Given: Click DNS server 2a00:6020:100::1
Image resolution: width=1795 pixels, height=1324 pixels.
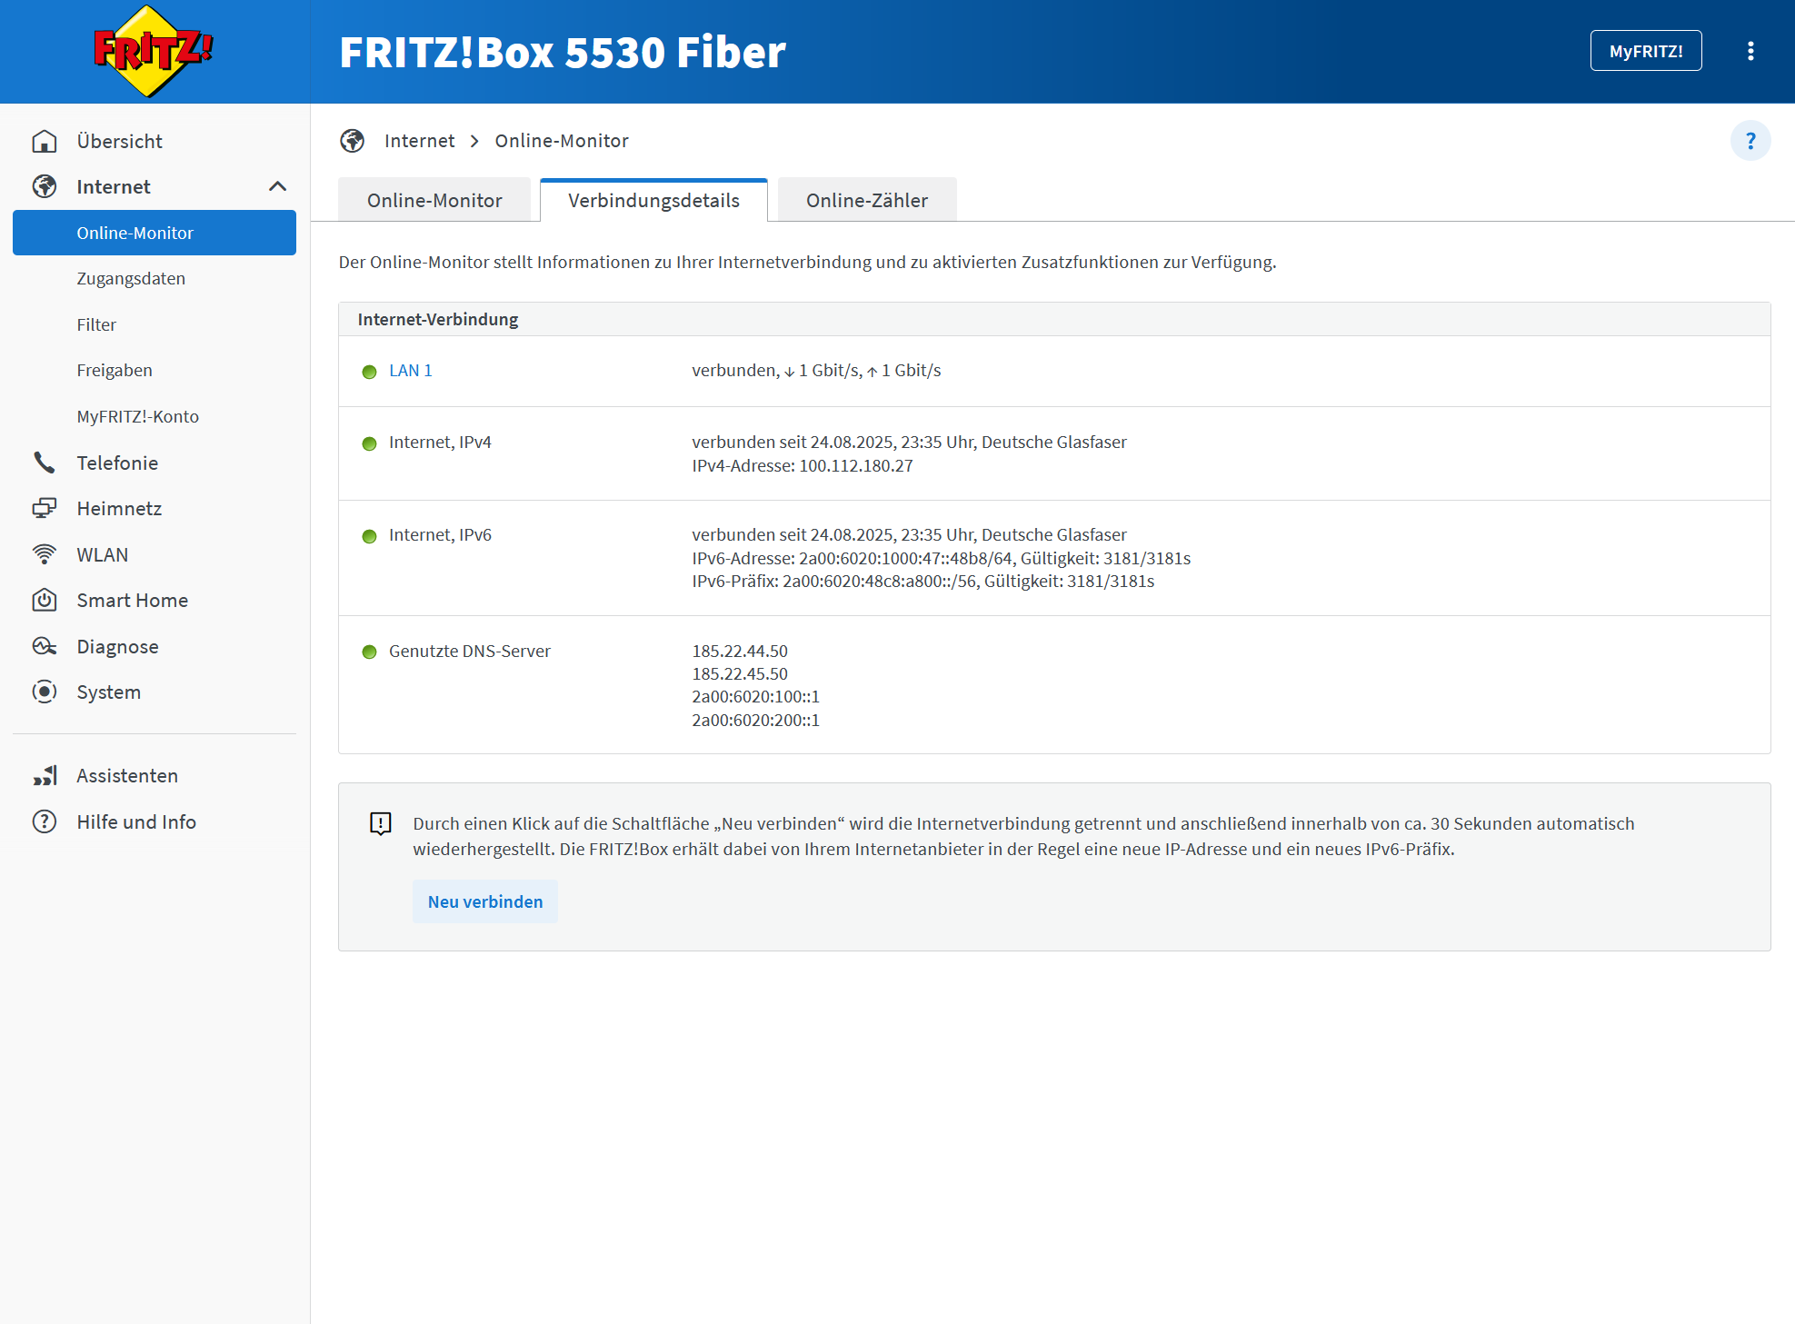Looking at the screenshot, I should (756, 696).
